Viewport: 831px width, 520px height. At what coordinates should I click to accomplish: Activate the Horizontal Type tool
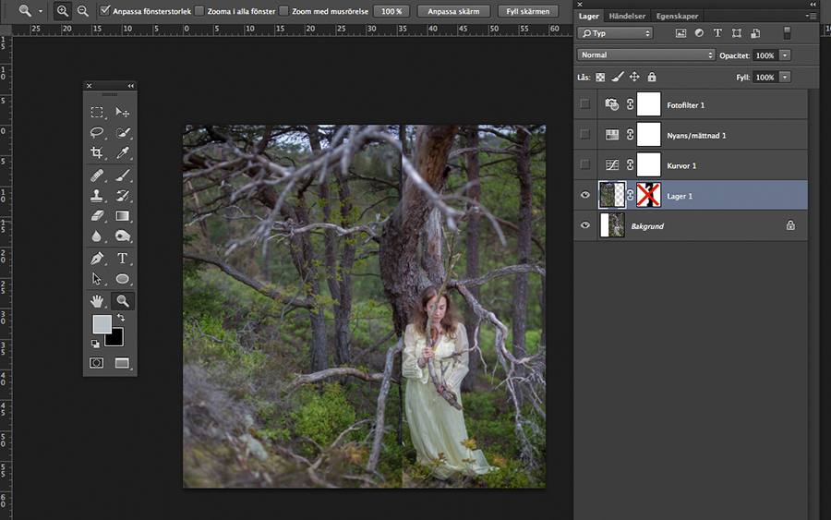click(123, 259)
